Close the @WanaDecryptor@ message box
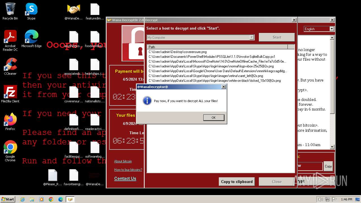This screenshot has height=203, width=361. (224, 87)
